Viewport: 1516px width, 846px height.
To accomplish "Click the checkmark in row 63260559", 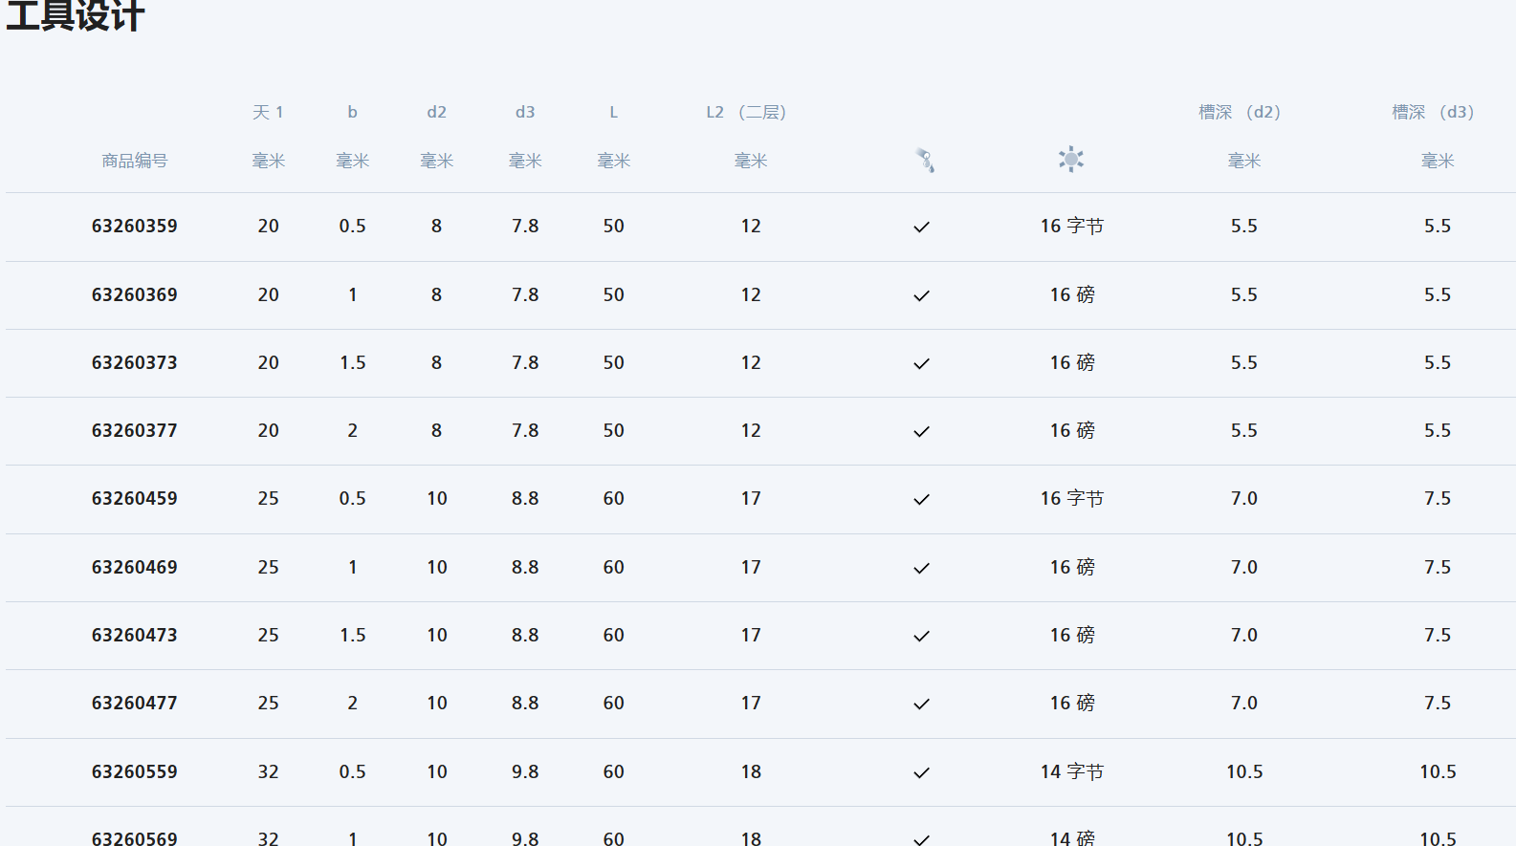I will click(921, 773).
